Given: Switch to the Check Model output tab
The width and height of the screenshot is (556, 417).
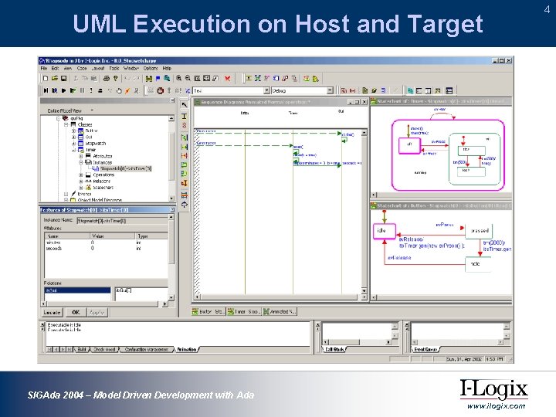Looking at the screenshot, I should (104, 350).
